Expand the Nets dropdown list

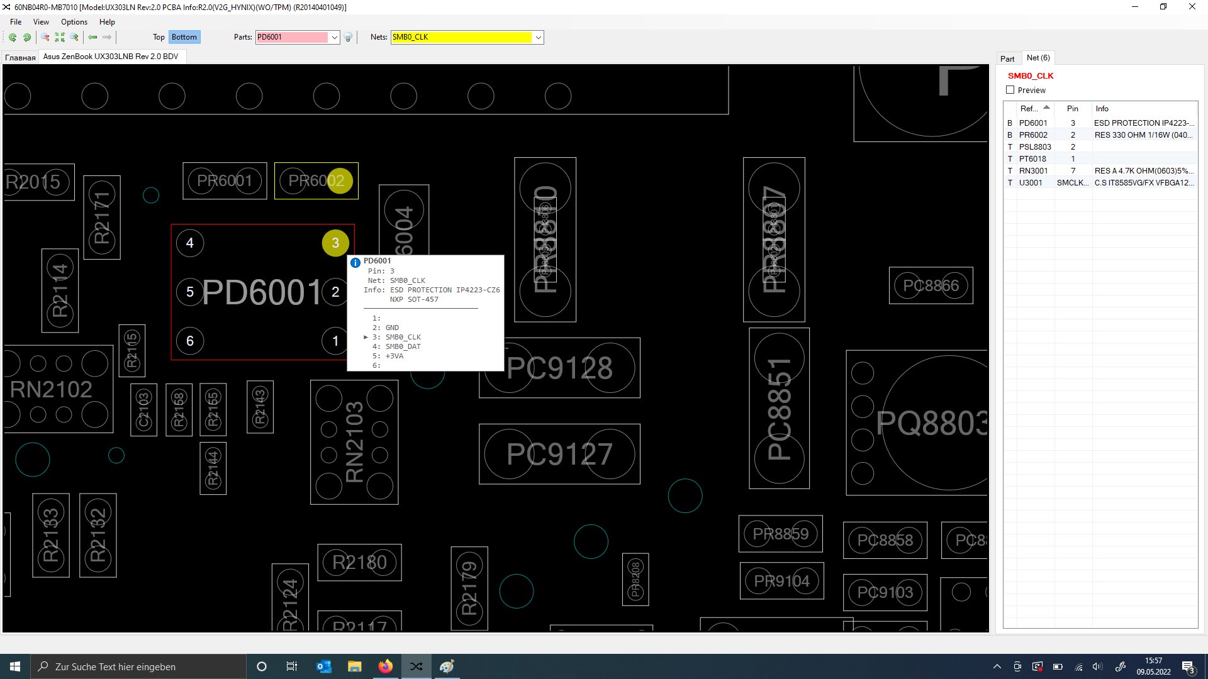[539, 37]
